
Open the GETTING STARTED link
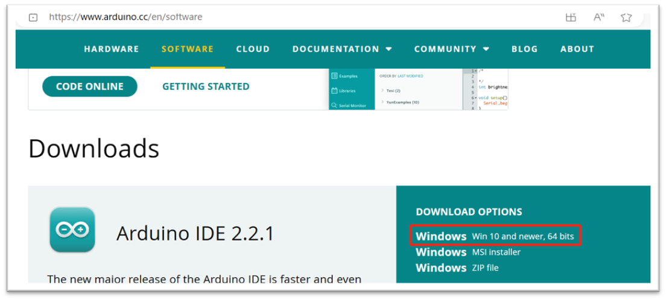(x=206, y=87)
